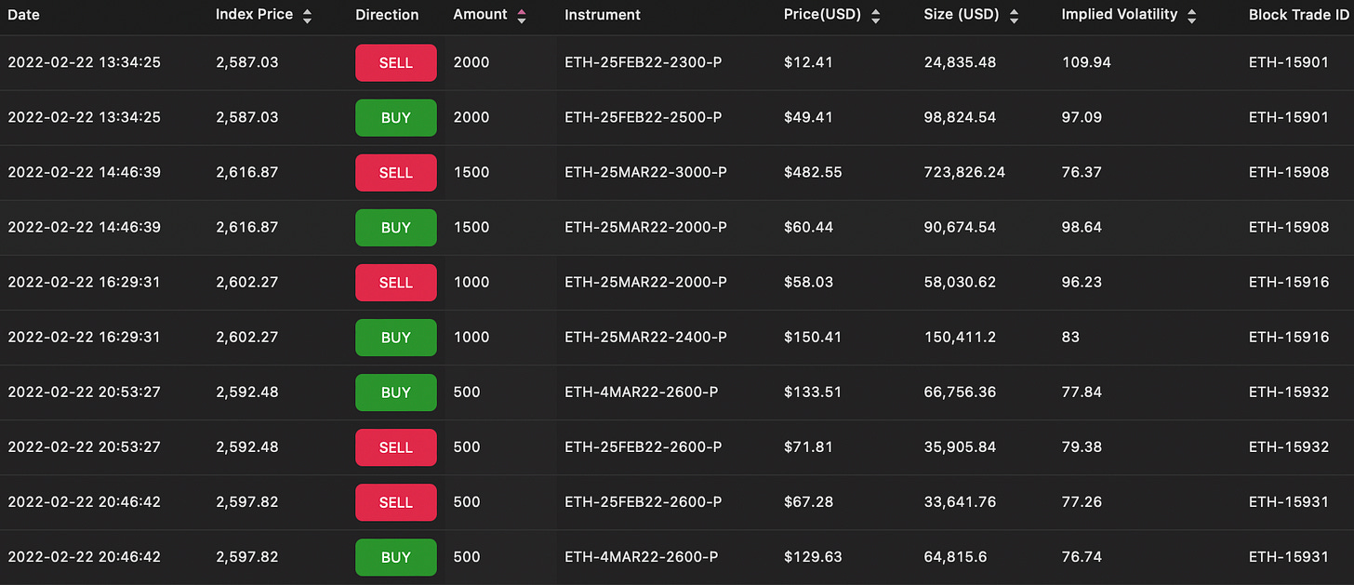Viewport: 1354px width, 585px height.
Task: Select instrument ETH-25MAR22-2400-P
Action: pyautogui.click(x=645, y=337)
